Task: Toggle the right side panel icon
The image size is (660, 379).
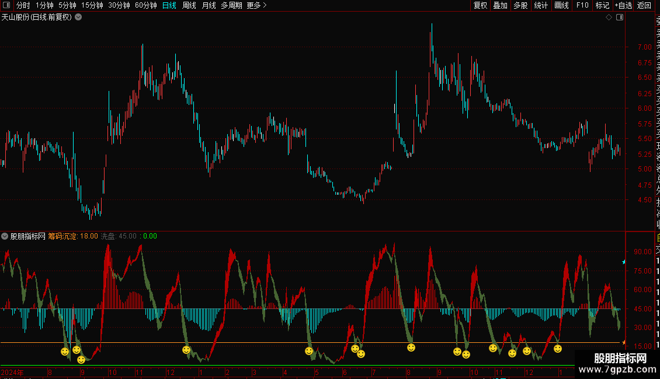Action: coord(620,17)
